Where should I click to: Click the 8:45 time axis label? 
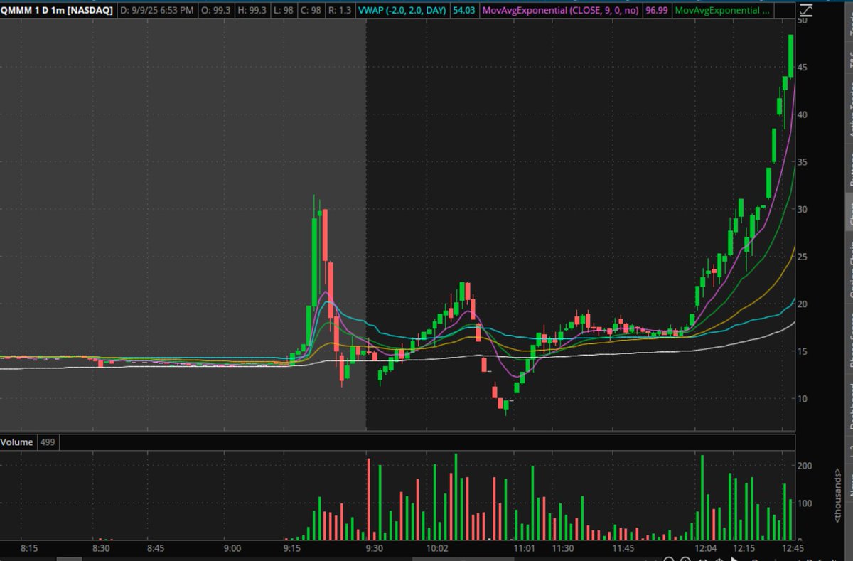(x=156, y=548)
